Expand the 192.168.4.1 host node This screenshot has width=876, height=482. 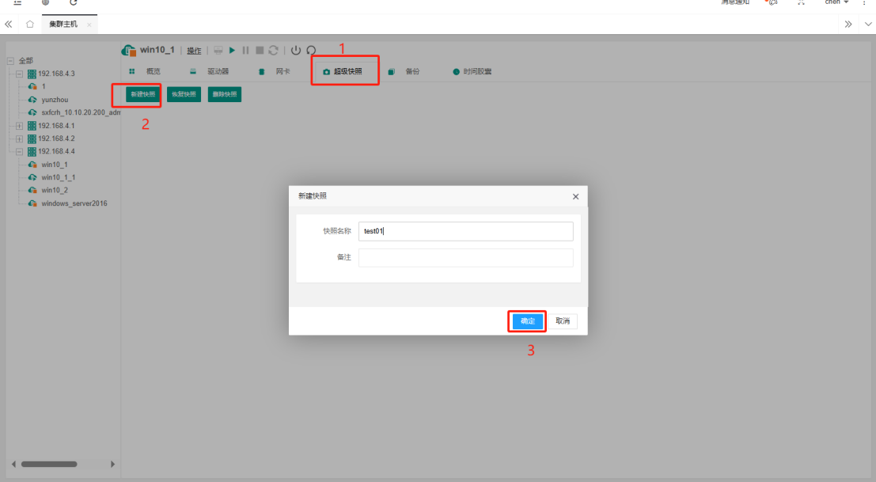coord(20,126)
